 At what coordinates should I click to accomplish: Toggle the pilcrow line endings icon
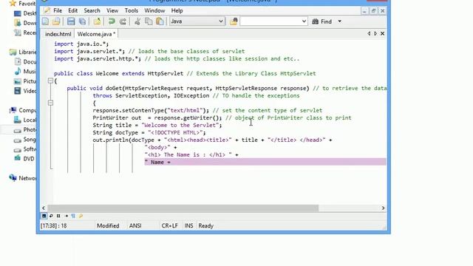(x=73, y=216)
